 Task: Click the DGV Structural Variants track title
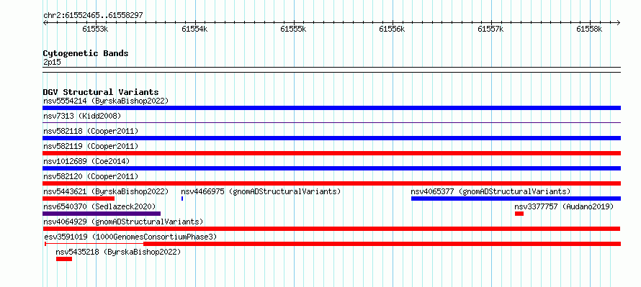pos(101,92)
